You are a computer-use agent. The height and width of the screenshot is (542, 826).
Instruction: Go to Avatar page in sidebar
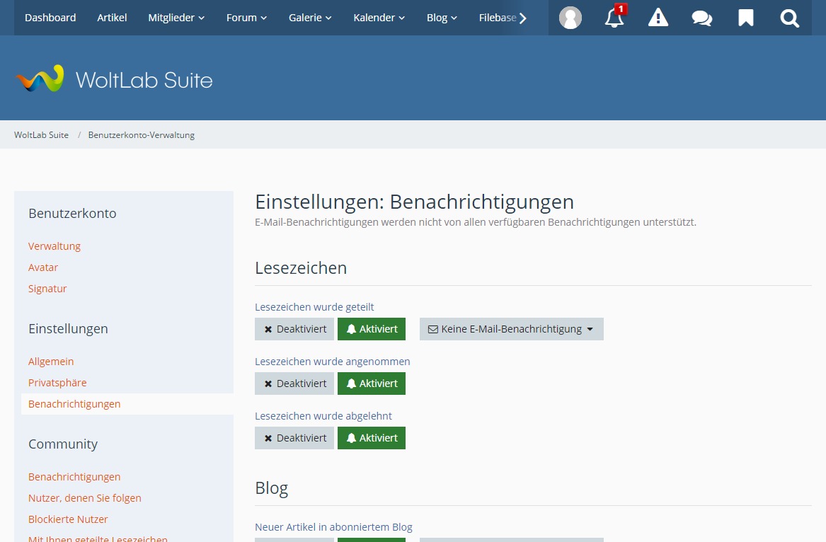pyautogui.click(x=43, y=267)
